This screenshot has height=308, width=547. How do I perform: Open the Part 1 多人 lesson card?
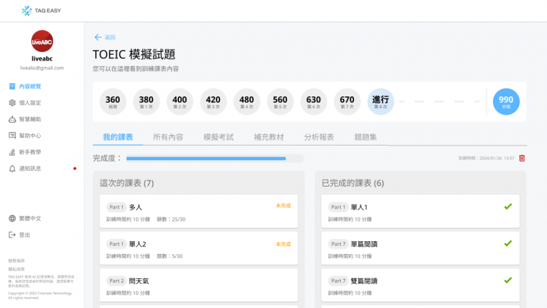click(x=199, y=211)
